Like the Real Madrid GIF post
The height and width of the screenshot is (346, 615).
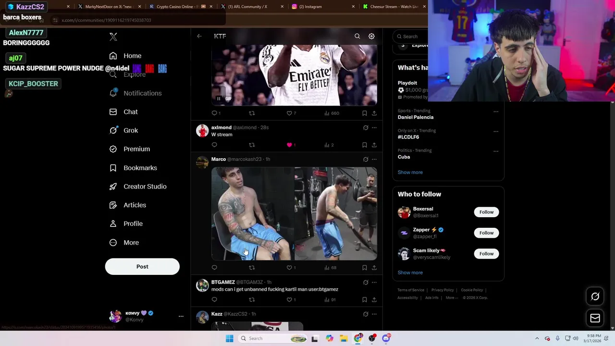(x=289, y=113)
